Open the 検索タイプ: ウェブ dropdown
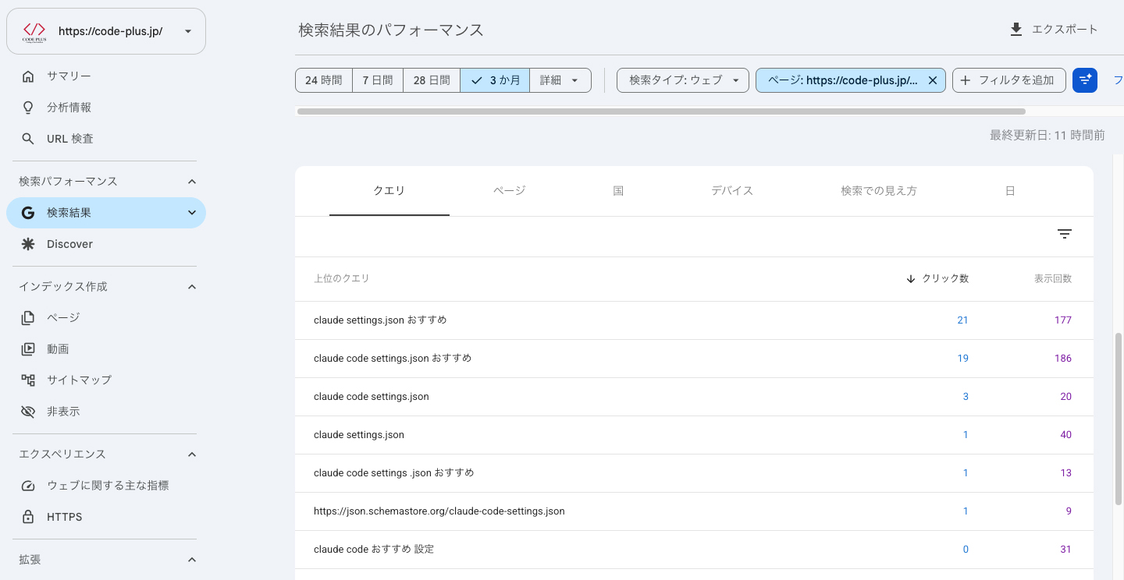The image size is (1124, 580). 683,80
